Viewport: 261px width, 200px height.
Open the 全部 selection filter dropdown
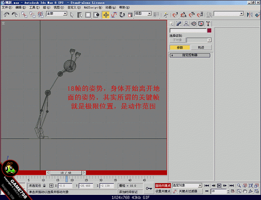tap(65, 14)
